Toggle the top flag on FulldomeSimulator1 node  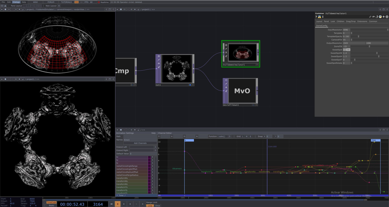[226, 45]
